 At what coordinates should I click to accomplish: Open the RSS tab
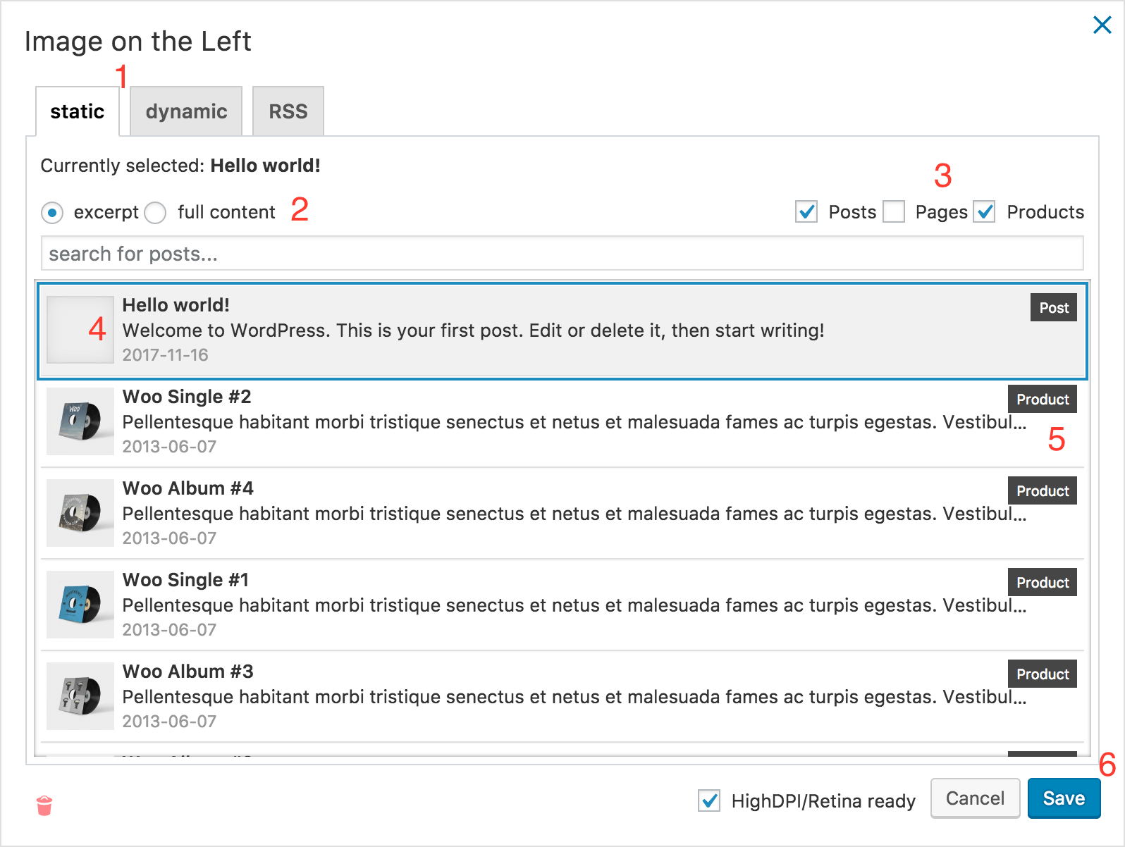[288, 111]
